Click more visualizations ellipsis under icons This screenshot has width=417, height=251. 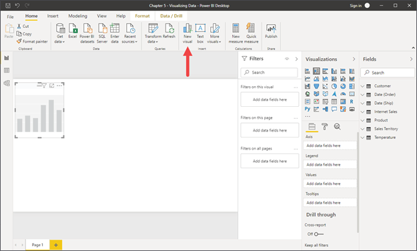coord(308,116)
